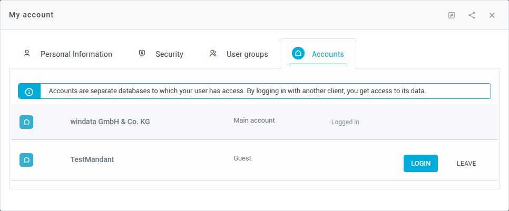The height and width of the screenshot is (211, 509).
Task: Click the TestMandant account house icon
Action: 26,160
